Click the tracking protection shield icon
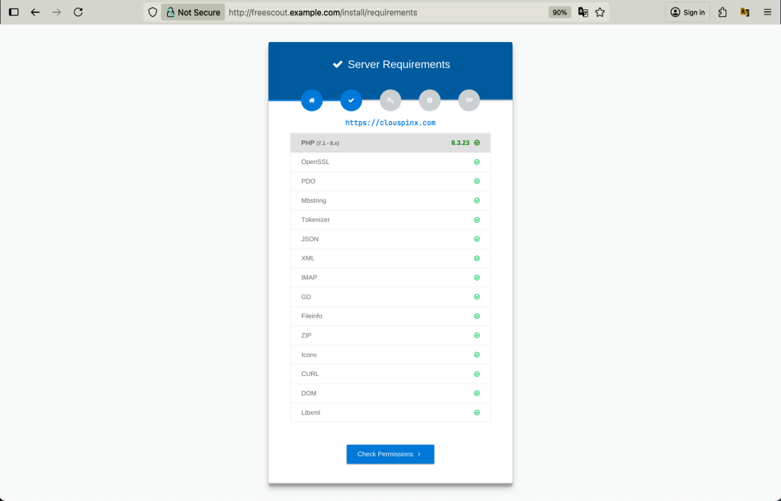Viewport: 781px width, 501px height. pyautogui.click(x=152, y=11)
